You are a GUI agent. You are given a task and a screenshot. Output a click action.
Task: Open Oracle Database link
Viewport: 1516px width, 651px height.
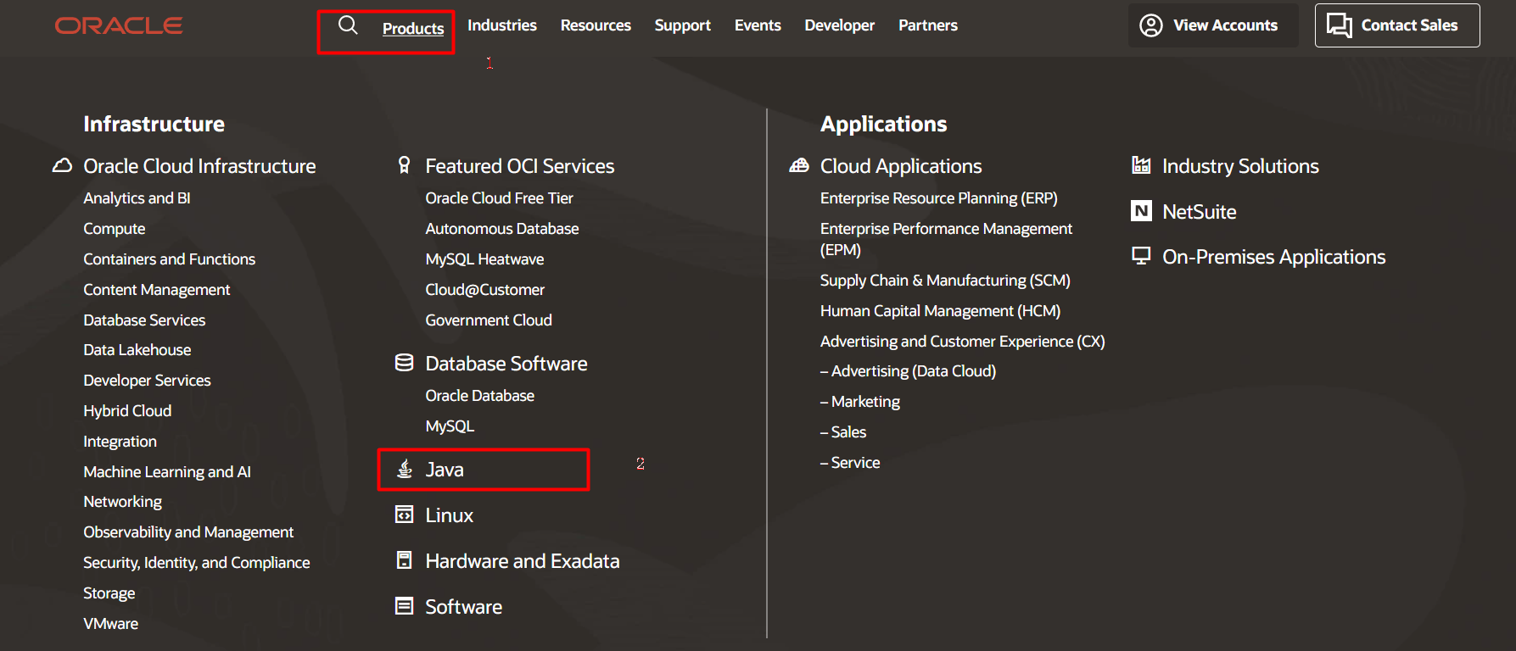pos(480,396)
